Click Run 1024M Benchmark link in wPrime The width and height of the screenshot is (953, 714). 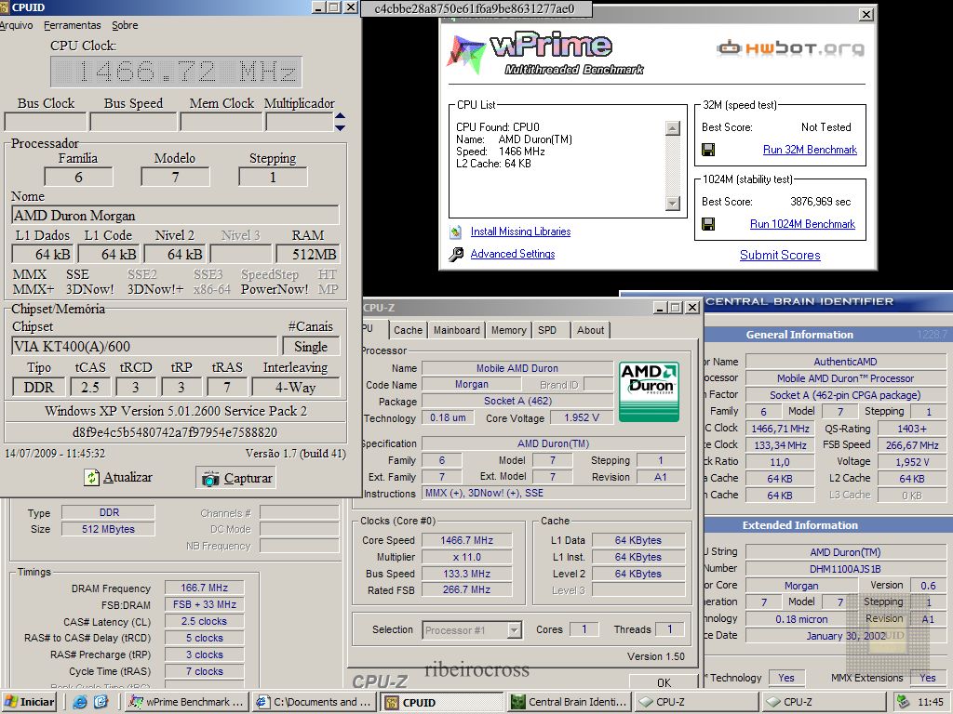pos(802,224)
